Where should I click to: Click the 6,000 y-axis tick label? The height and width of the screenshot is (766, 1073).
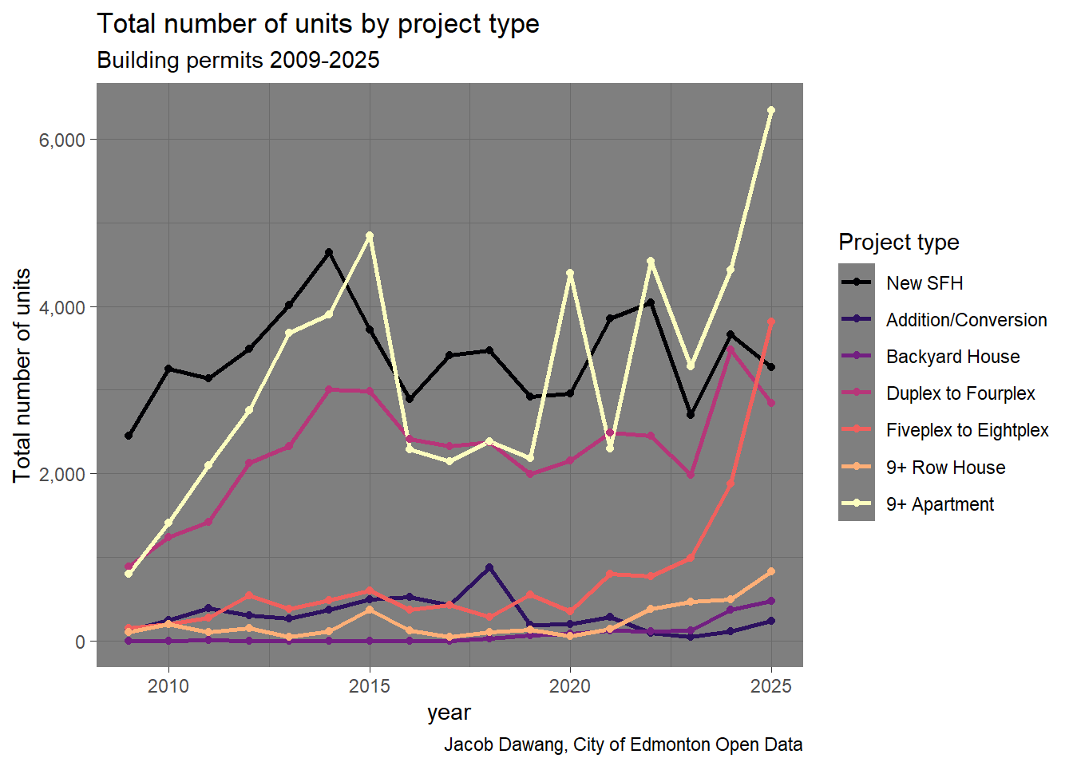pyautogui.click(x=61, y=140)
